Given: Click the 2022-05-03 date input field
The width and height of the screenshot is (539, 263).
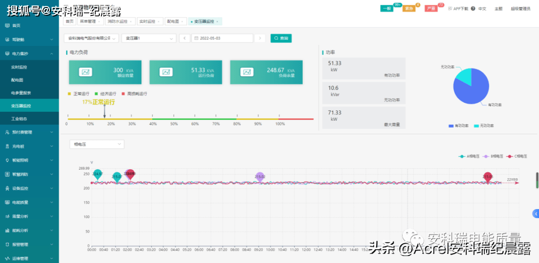Looking at the screenshot, I should click(223, 38).
